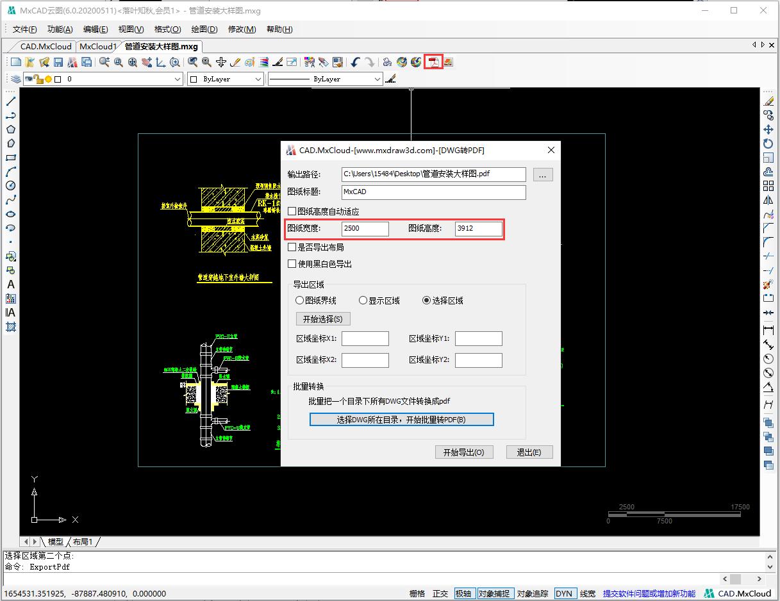This screenshot has width=780, height=601.
Task: Select the 图纸界线 radio button
Action: 299,300
